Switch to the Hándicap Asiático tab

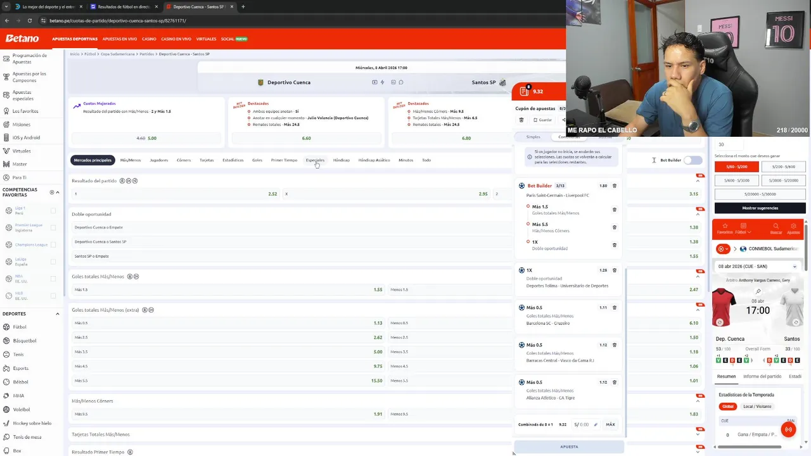(374, 160)
